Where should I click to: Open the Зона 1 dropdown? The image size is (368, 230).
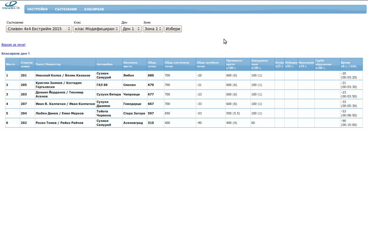(x=153, y=29)
